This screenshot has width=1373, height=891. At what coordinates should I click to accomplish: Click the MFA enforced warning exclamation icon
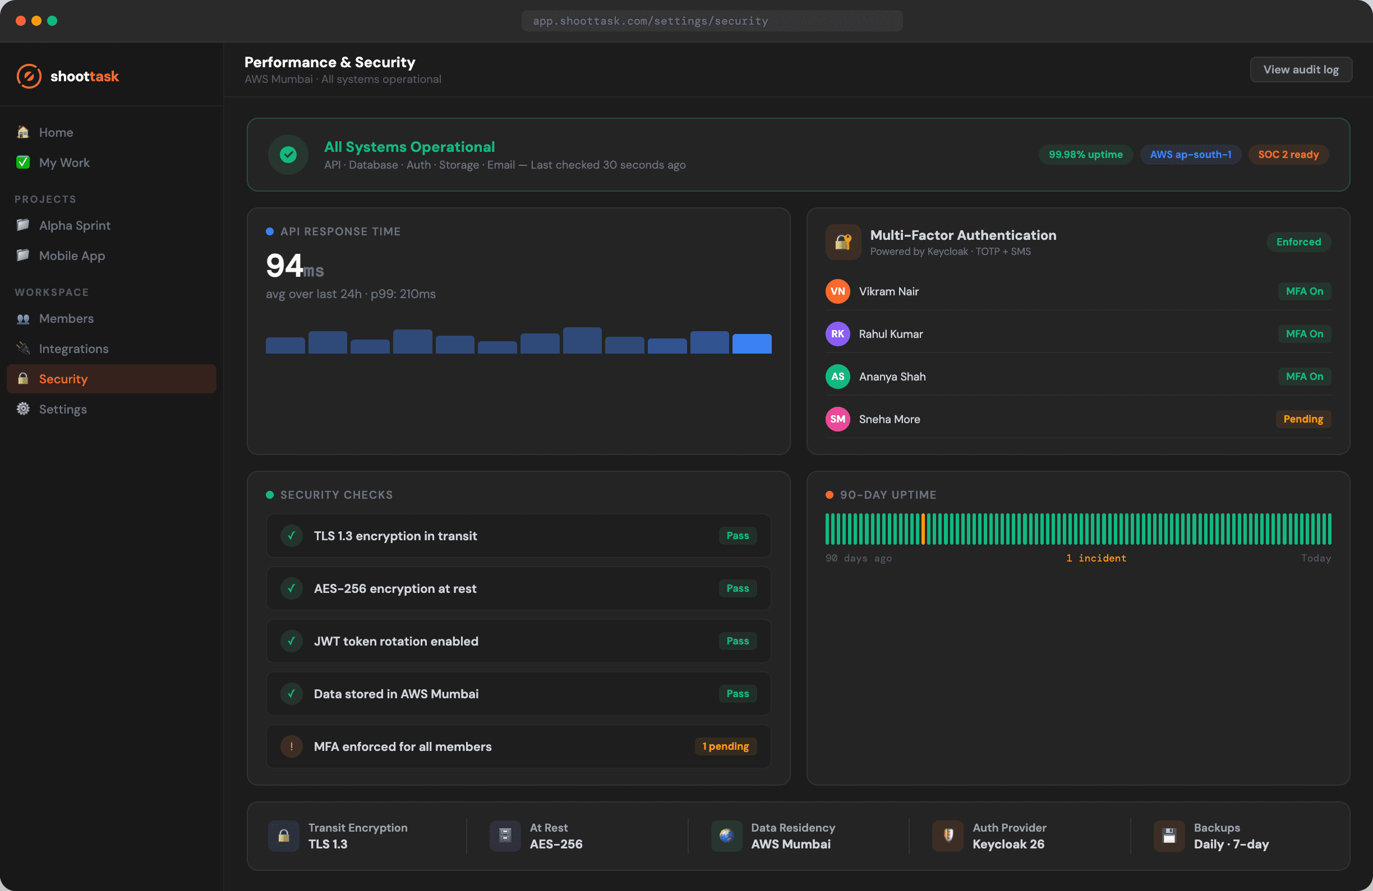click(291, 746)
